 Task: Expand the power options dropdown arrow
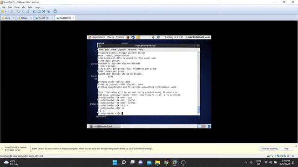[x=6, y=12]
